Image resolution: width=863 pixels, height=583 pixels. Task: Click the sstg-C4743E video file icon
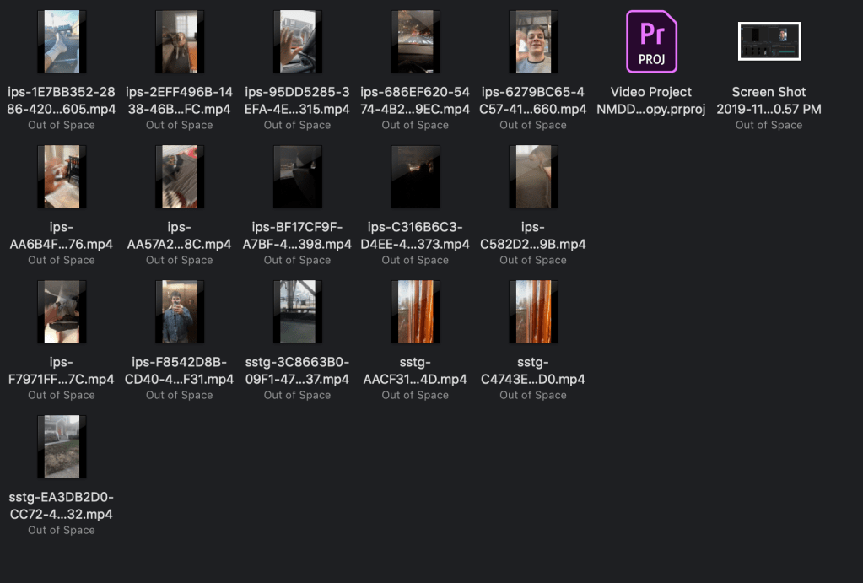(x=533, y=312)
